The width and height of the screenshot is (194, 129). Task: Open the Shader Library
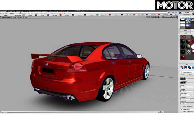pos(187,14)
